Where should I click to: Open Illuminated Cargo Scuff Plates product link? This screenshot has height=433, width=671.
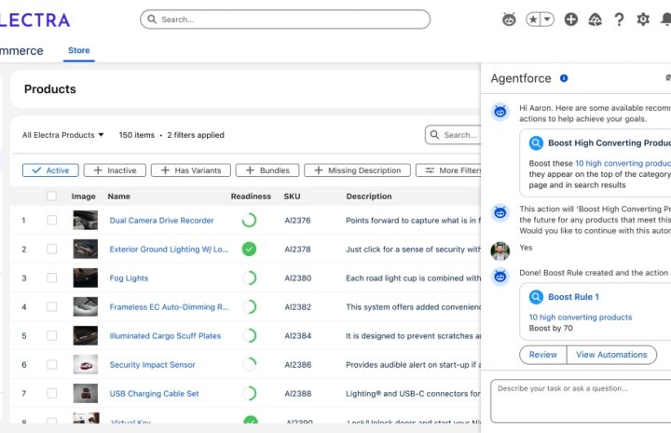coord(165,336)
